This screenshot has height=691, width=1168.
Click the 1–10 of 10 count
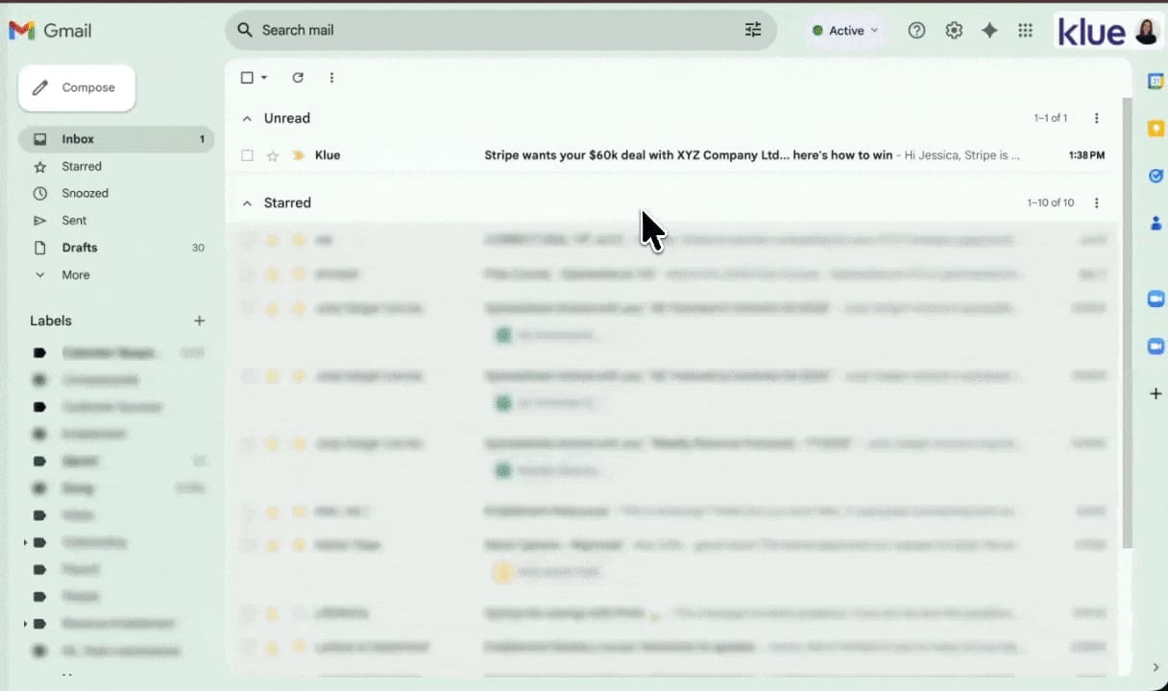[1050, 203]
